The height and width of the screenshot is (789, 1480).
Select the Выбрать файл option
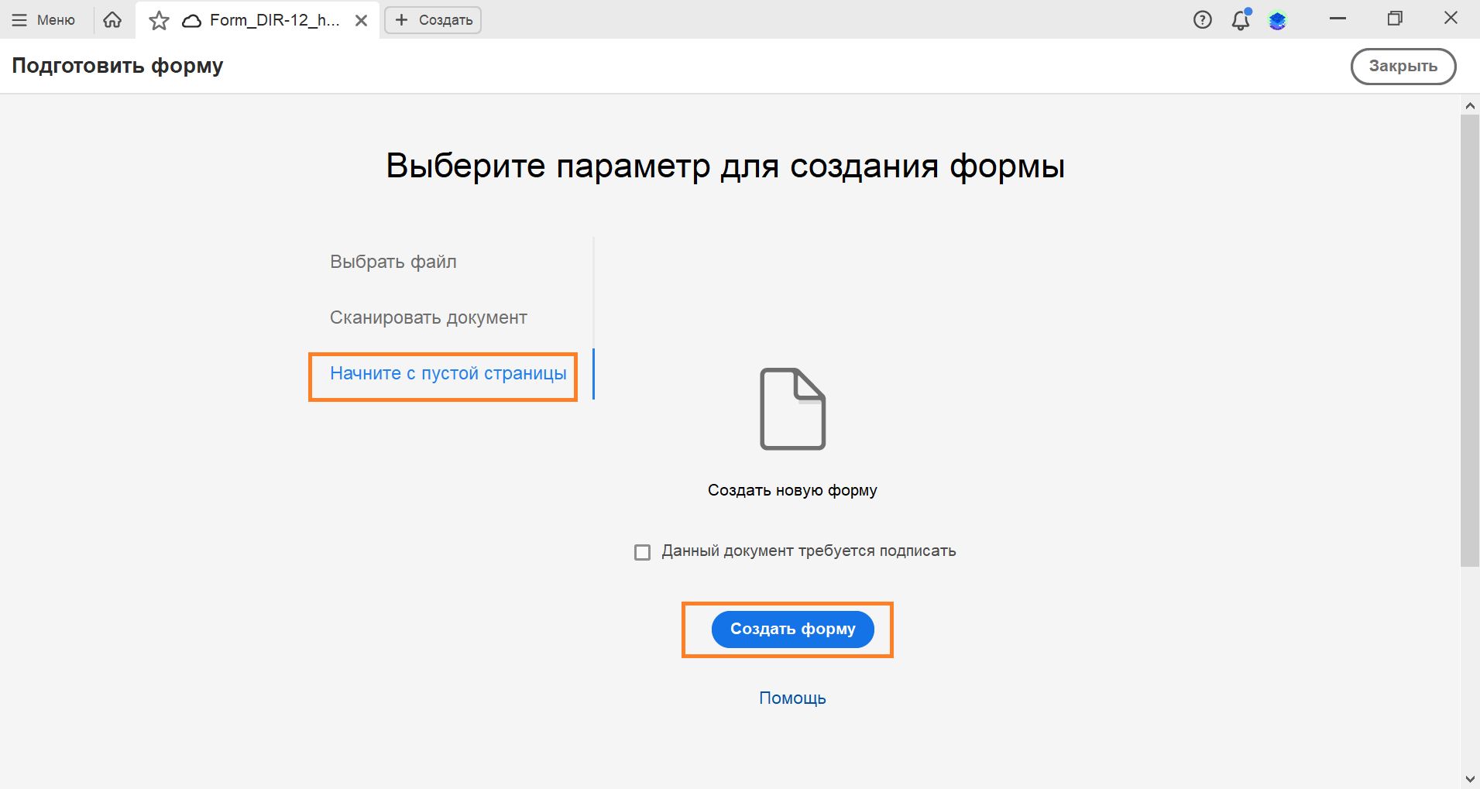point(393,262)
